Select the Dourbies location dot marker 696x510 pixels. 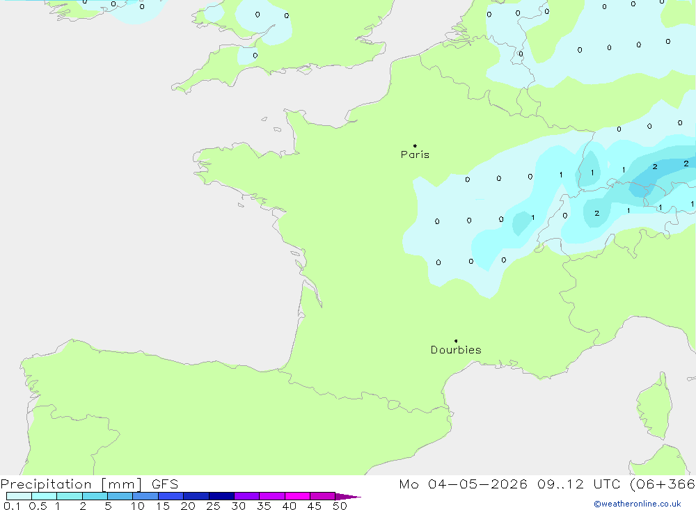(456, 341)
